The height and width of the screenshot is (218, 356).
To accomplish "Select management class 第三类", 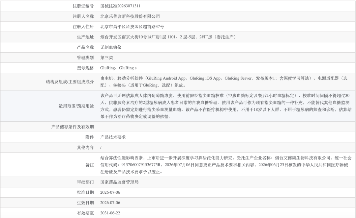I will coord(106,58).
